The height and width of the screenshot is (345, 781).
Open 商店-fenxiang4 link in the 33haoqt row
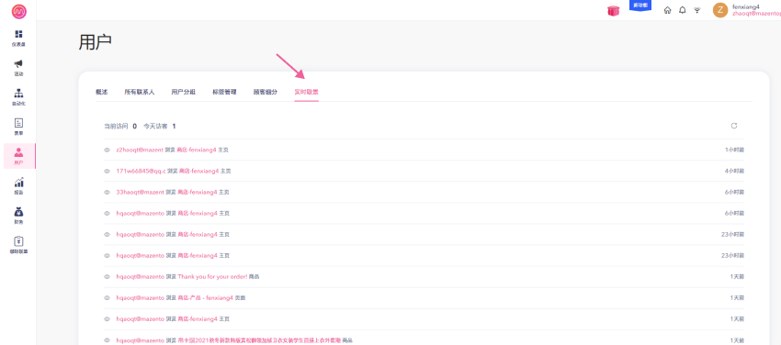(198, 192)
